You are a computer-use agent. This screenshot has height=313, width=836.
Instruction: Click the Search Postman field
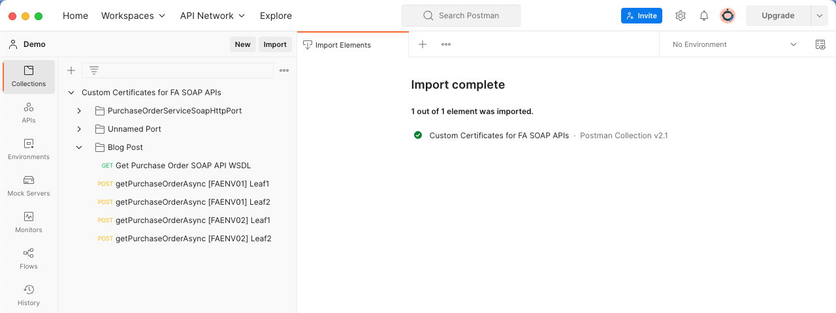pos(461,16)
